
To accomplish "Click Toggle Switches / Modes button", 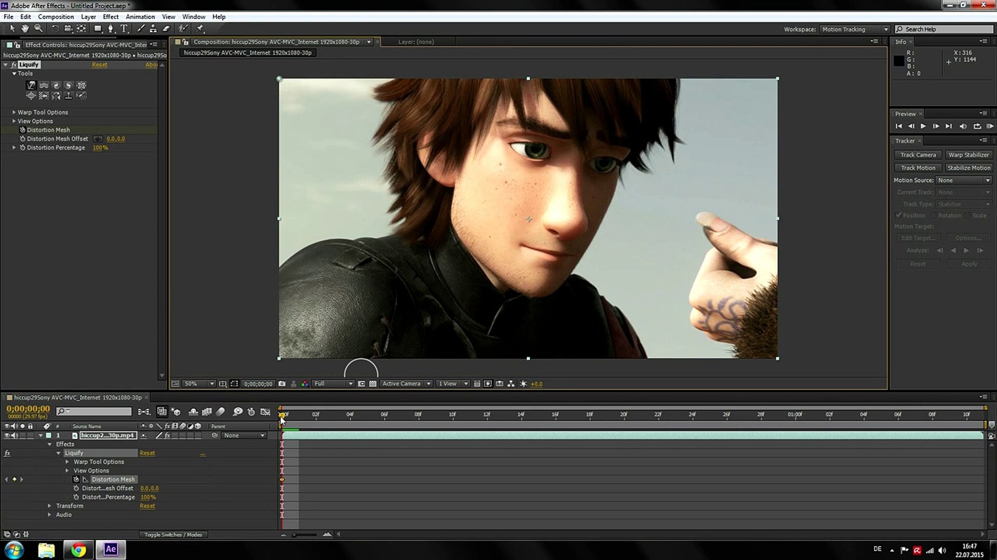I will point(173,535).
